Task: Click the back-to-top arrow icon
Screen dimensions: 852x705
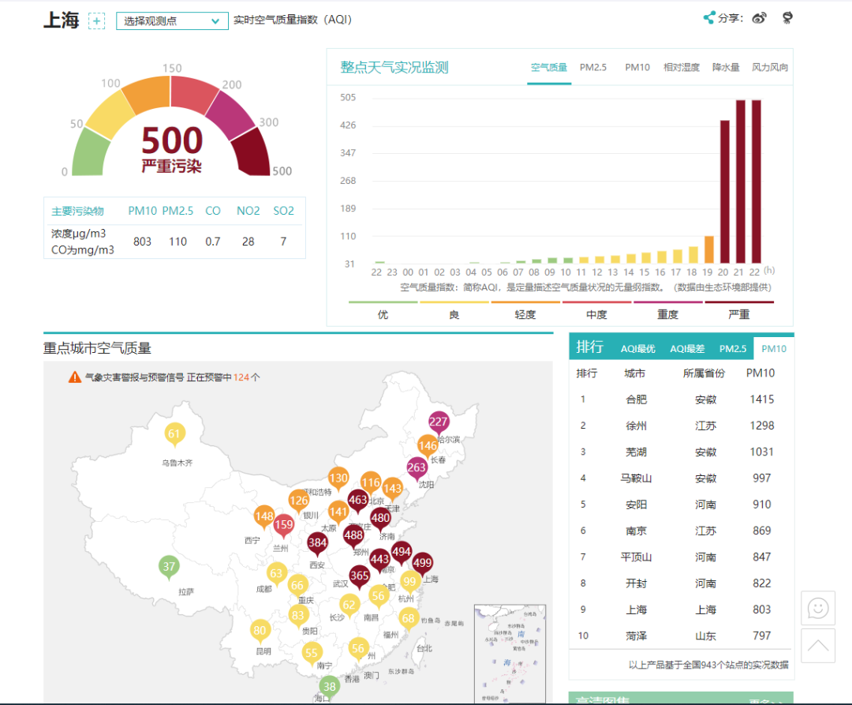Action: (818, 646)
